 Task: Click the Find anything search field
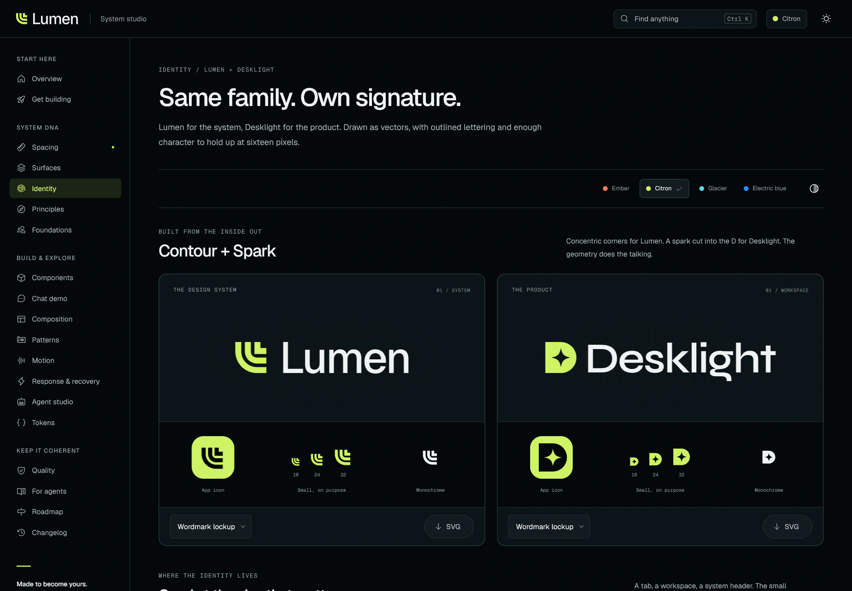pyautogui.click(x=685, y=19)
